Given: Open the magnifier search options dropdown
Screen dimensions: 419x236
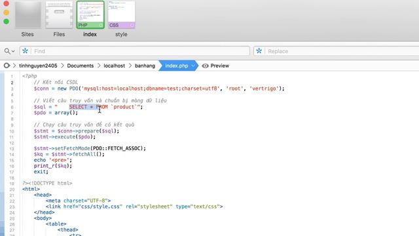Looking at the screenshot, I should click(x=9, y=51).
